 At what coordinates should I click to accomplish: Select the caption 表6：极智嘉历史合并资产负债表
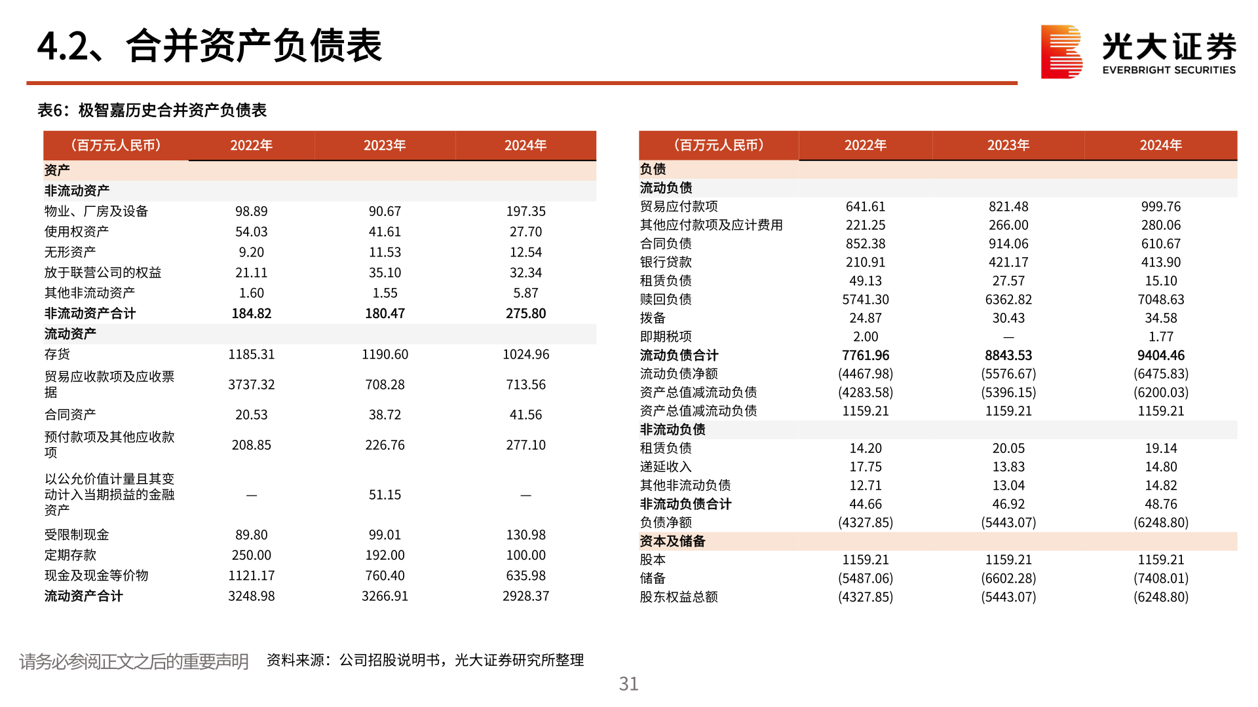[152, 110]
